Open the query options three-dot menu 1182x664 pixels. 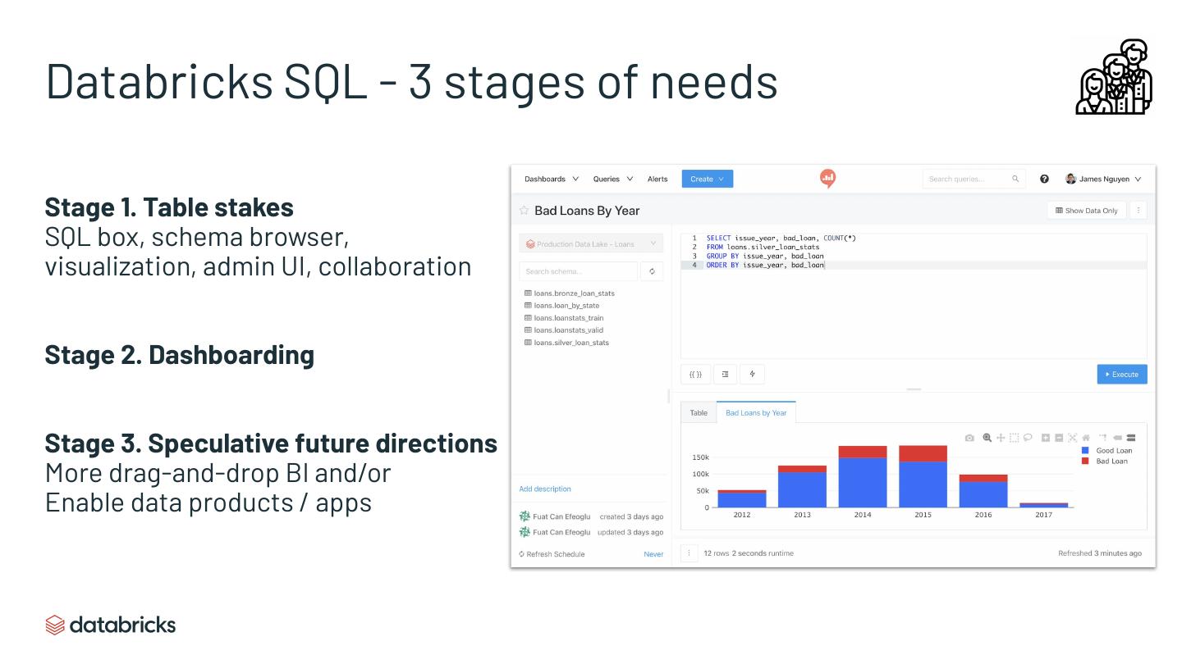tap(1138, 211)
